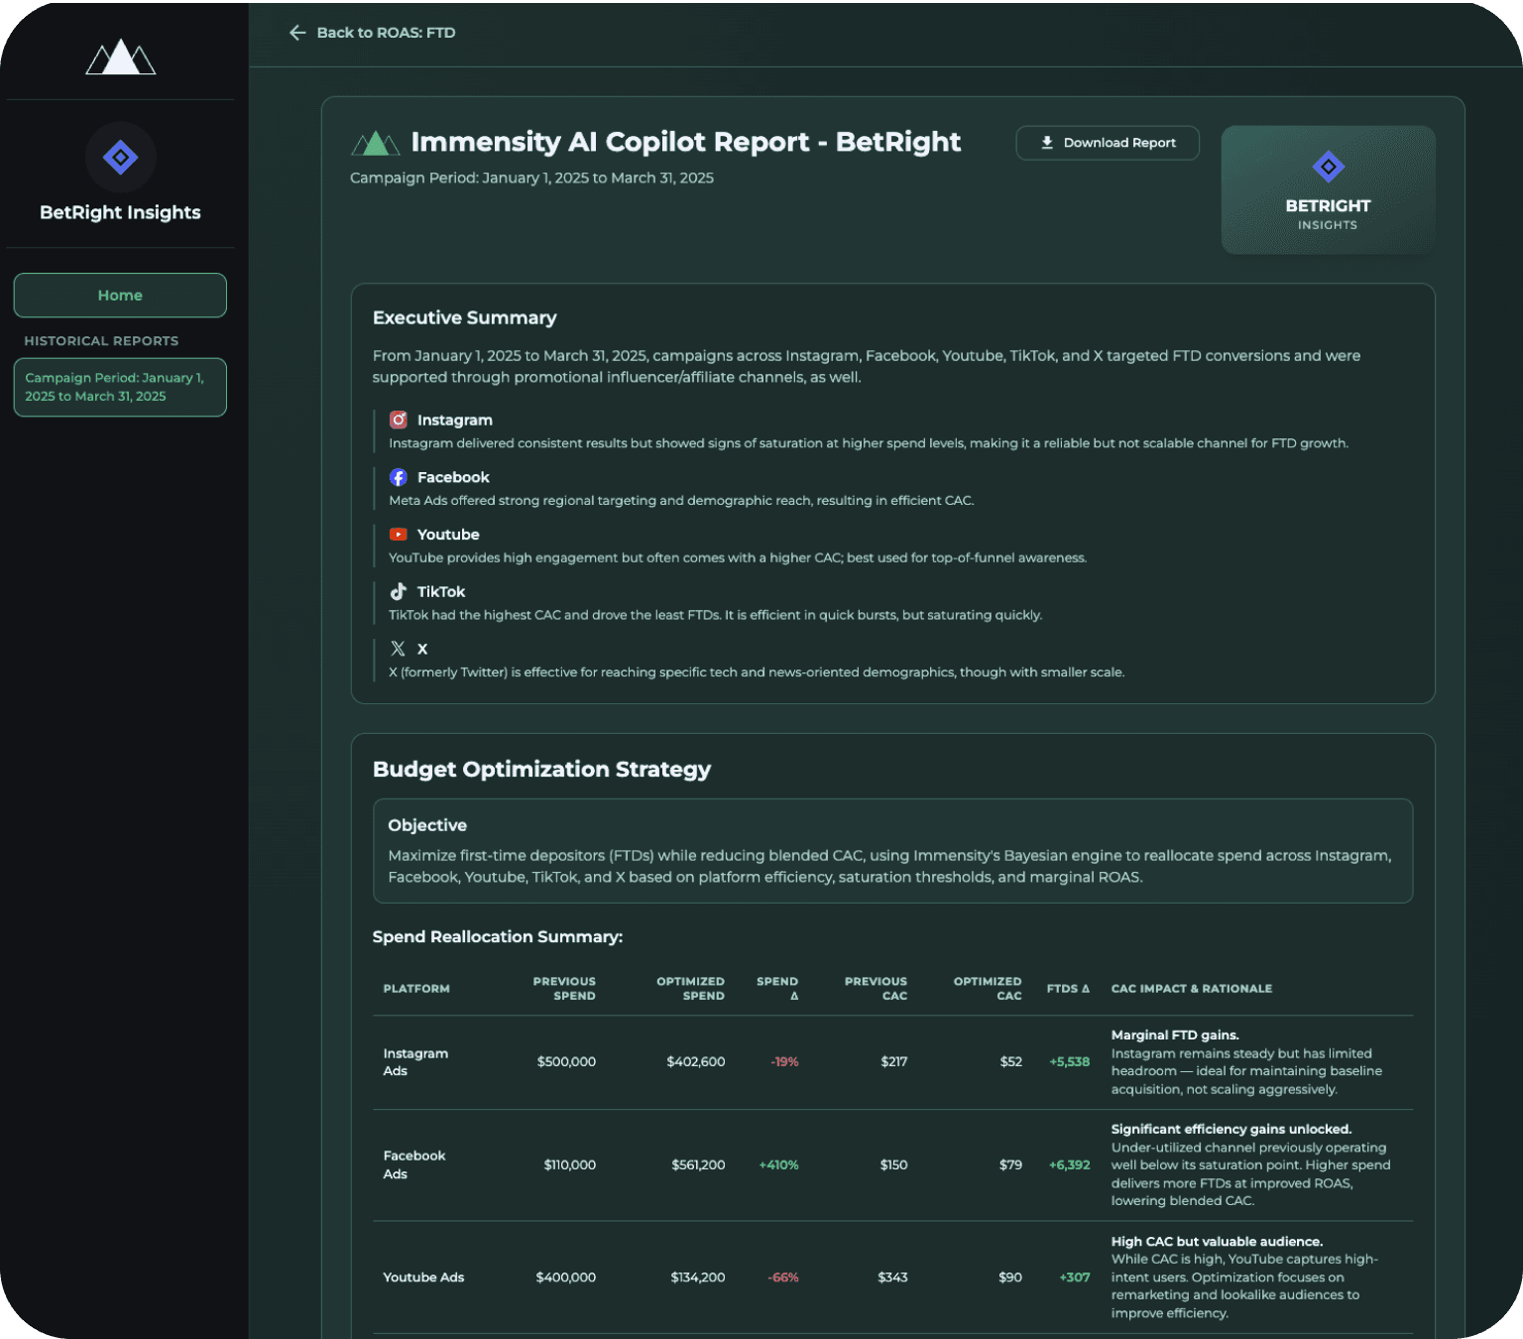The width and height of the screenshot is (1523, 1339).
Task: Click the +410% spend change value
Action: coord(778,1165)
